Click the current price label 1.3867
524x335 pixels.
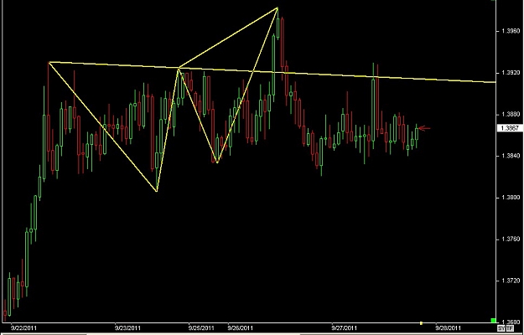510,128
